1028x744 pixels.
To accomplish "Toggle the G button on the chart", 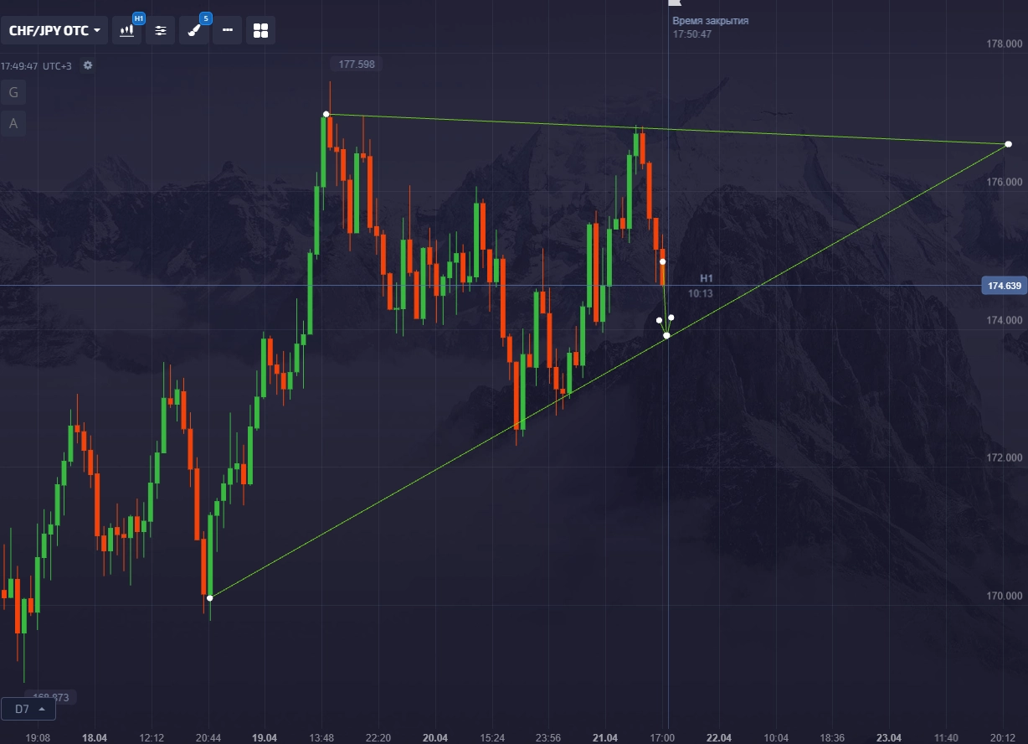I will [13, 92].
